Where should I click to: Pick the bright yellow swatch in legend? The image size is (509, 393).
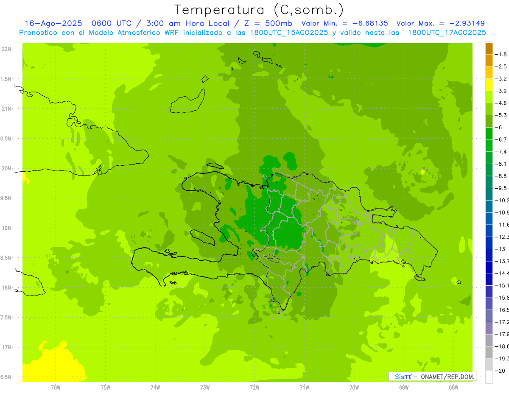pos(489,85)
